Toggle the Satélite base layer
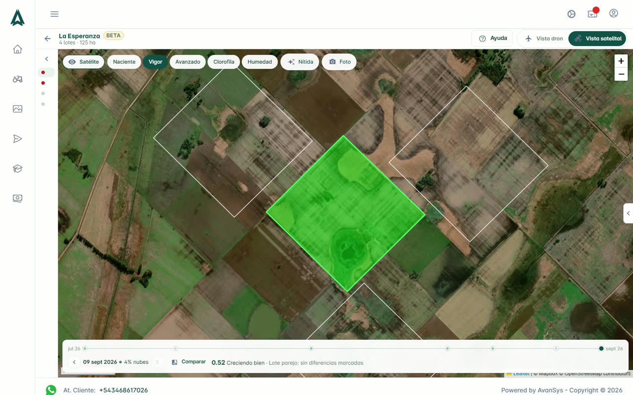This screenshot has height=395, width=633. coord(84,62)
